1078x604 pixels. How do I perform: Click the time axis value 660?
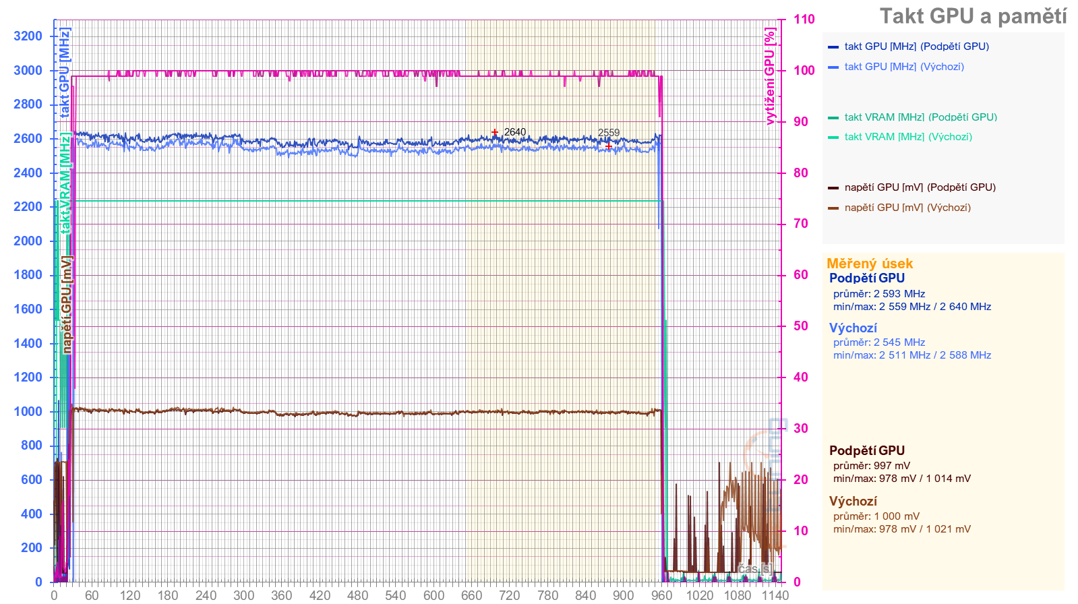click(471, 595)
